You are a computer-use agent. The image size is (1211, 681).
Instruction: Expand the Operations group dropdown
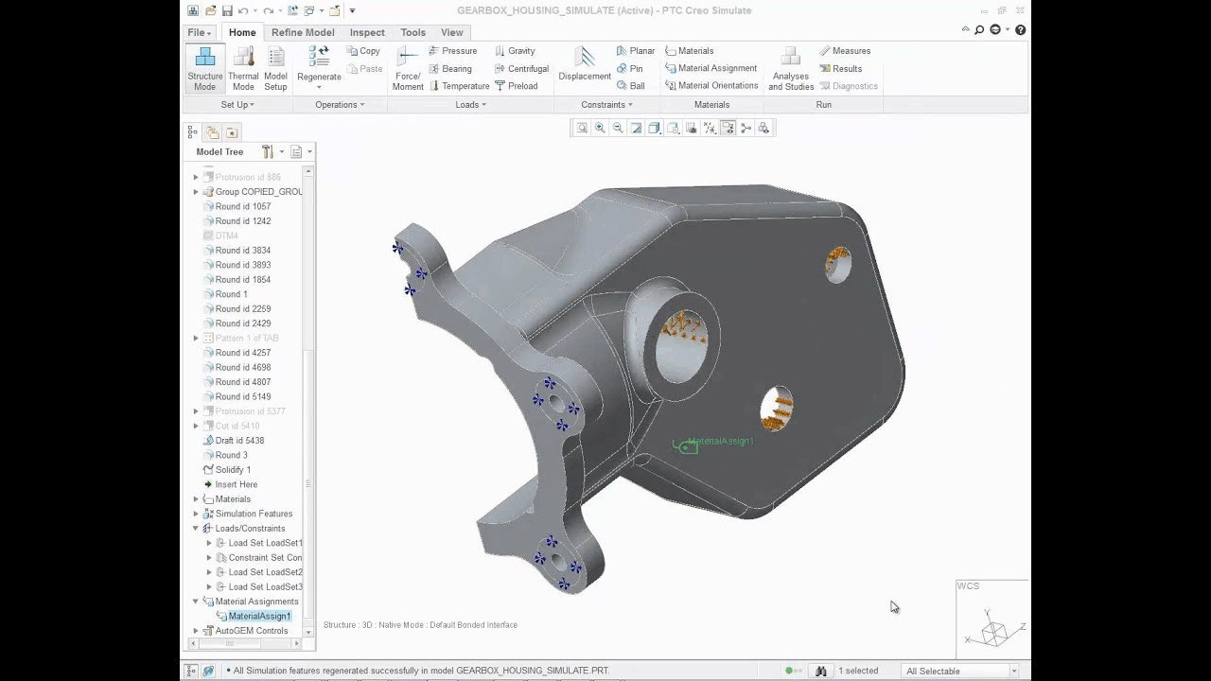coord(340,105)
